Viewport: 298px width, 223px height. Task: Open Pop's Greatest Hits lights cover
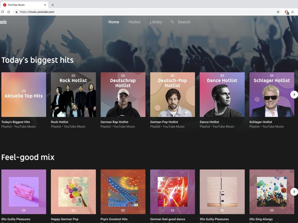tap(123, 192)
